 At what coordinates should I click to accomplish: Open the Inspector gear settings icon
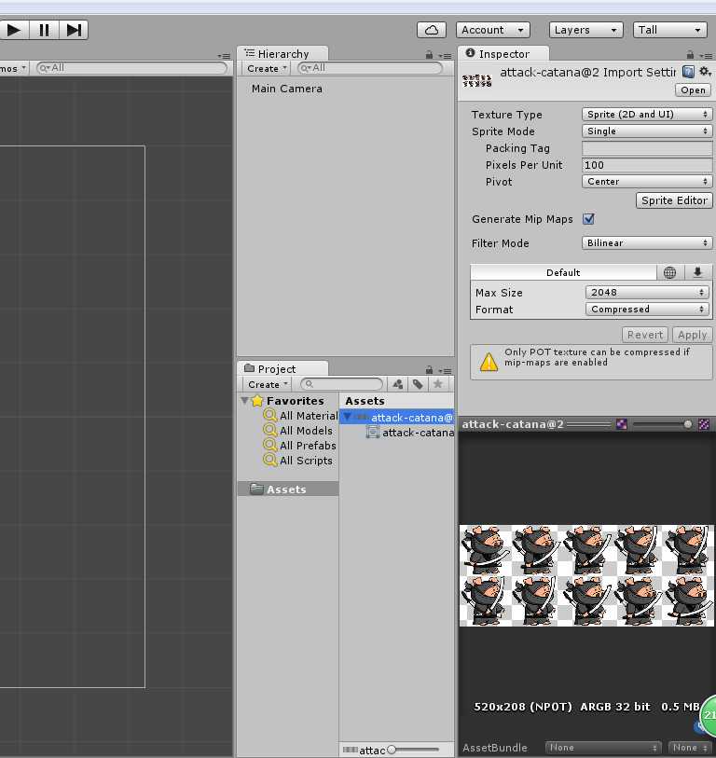[x=705, y=72]
